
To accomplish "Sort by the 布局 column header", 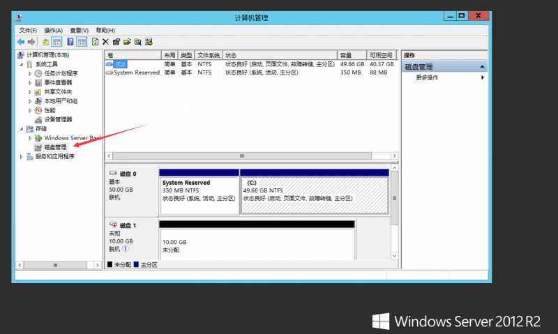I will (169, 55).
